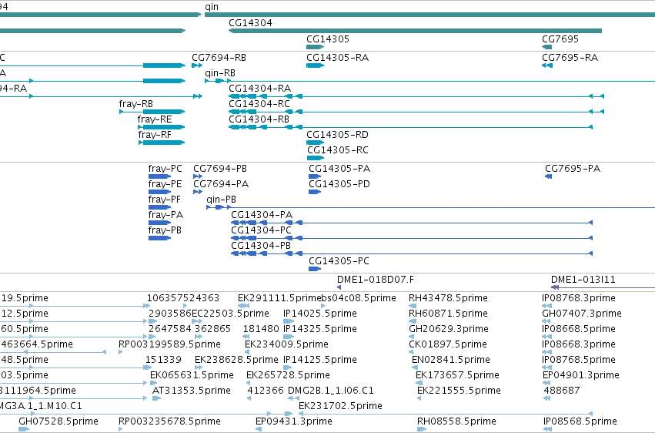Select the EK291111.5prime EST label

pyautogui.click(x=279, y=298)
